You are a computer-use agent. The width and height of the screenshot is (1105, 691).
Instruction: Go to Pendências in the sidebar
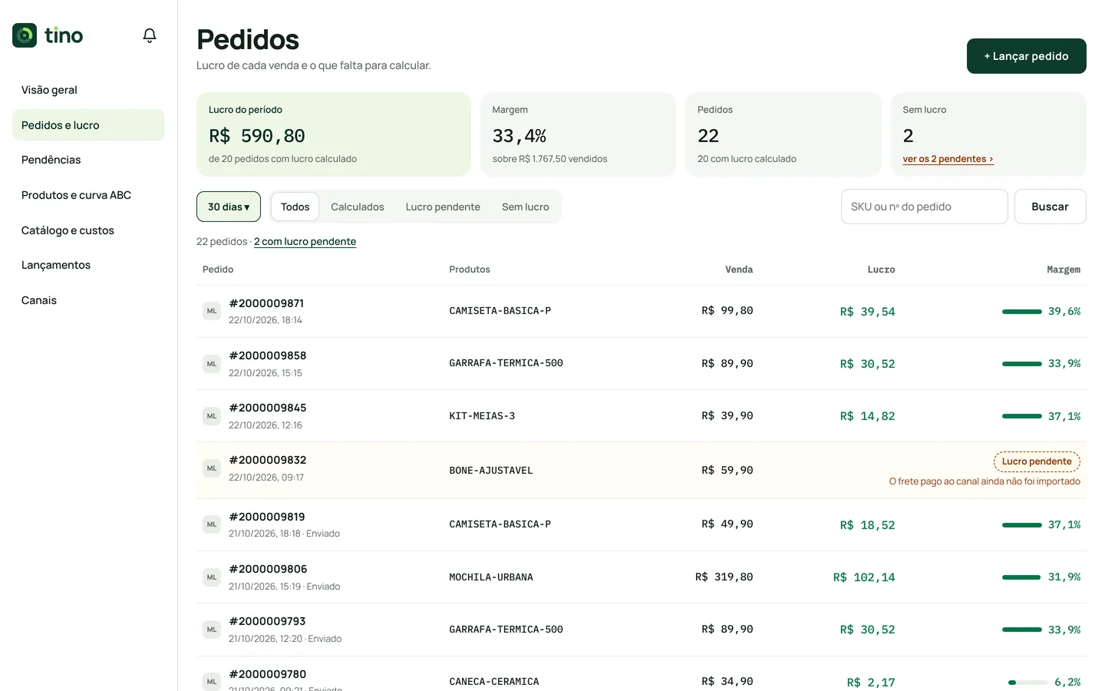88,160
